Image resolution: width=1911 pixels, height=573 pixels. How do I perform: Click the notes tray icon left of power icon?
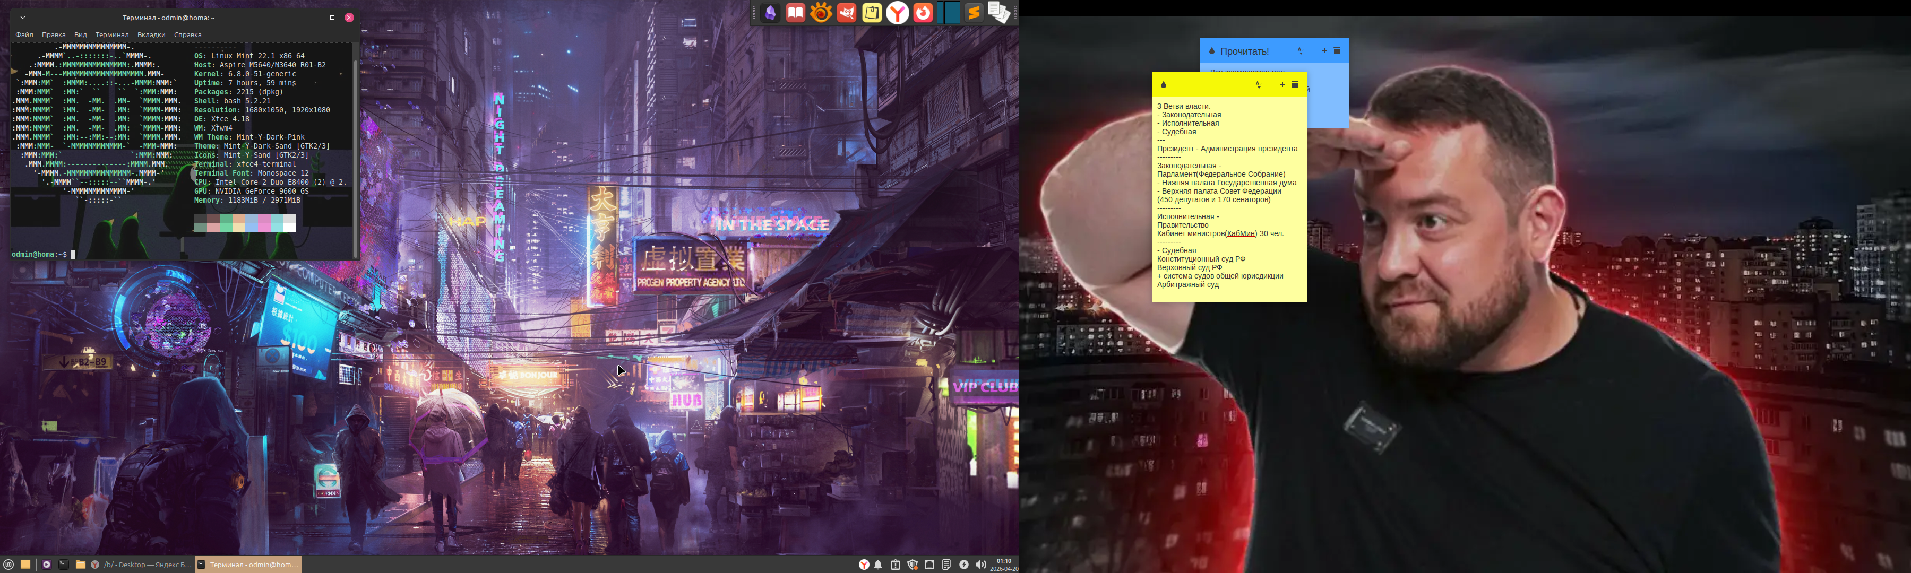coord(946,565)
